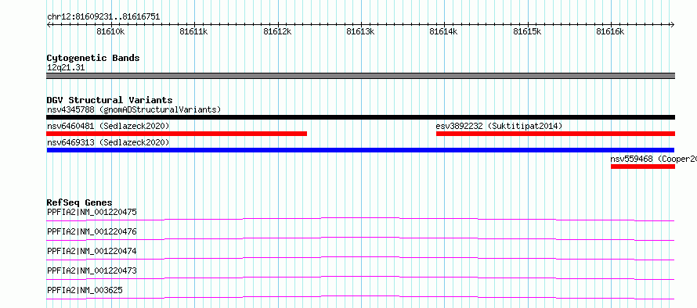Open the nsv6469313 (Sedlazeck2020) label
Screen dimensions: 697x308
[x=108, y=142]
